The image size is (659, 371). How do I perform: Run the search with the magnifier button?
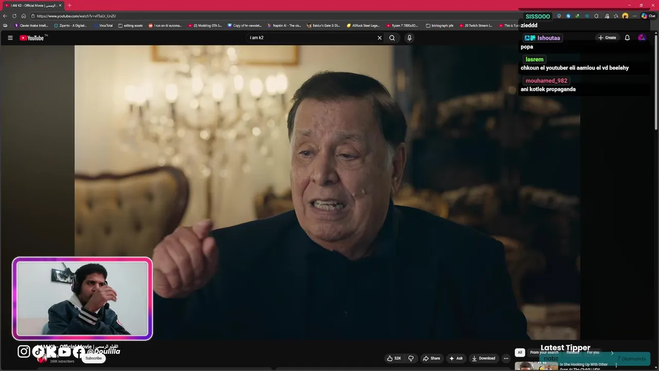(392, 38)
